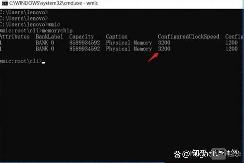This screenshot has width=244, height=163.
Task: Click the 1200 value in the first row
Action: (x=232, y=43)
